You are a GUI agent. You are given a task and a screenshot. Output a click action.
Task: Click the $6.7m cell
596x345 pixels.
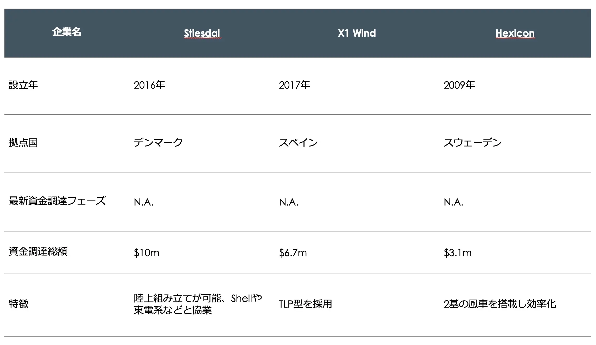pyautogui.click(x=293, y=253)
